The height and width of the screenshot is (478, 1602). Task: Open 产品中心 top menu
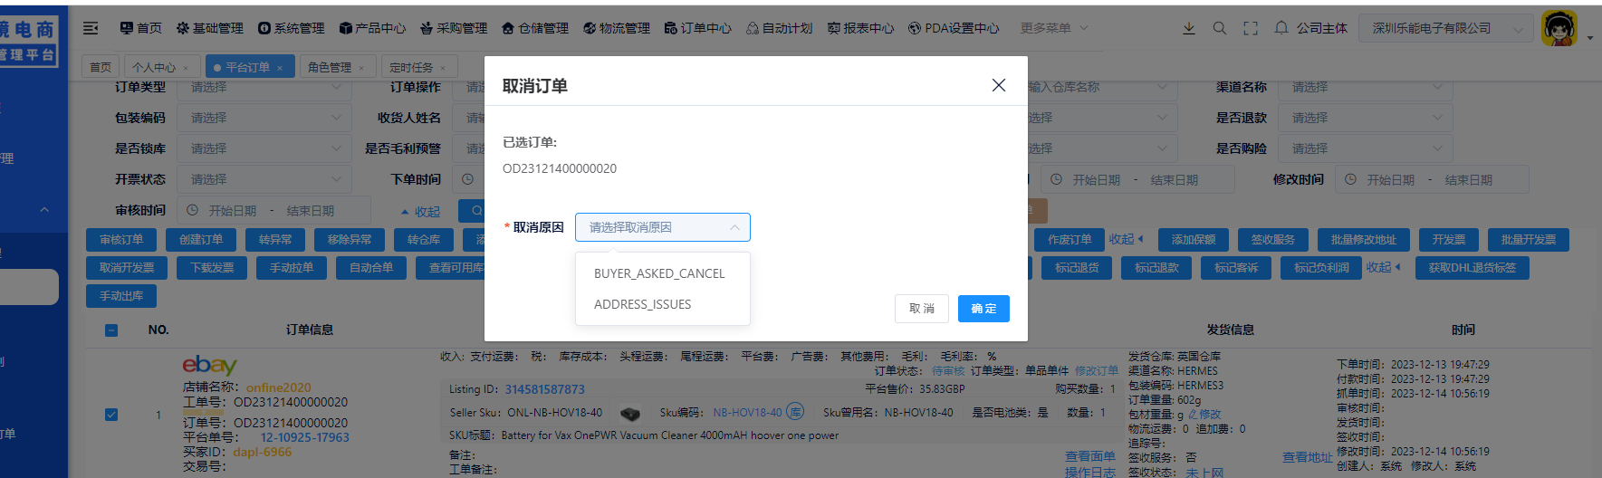372,28
